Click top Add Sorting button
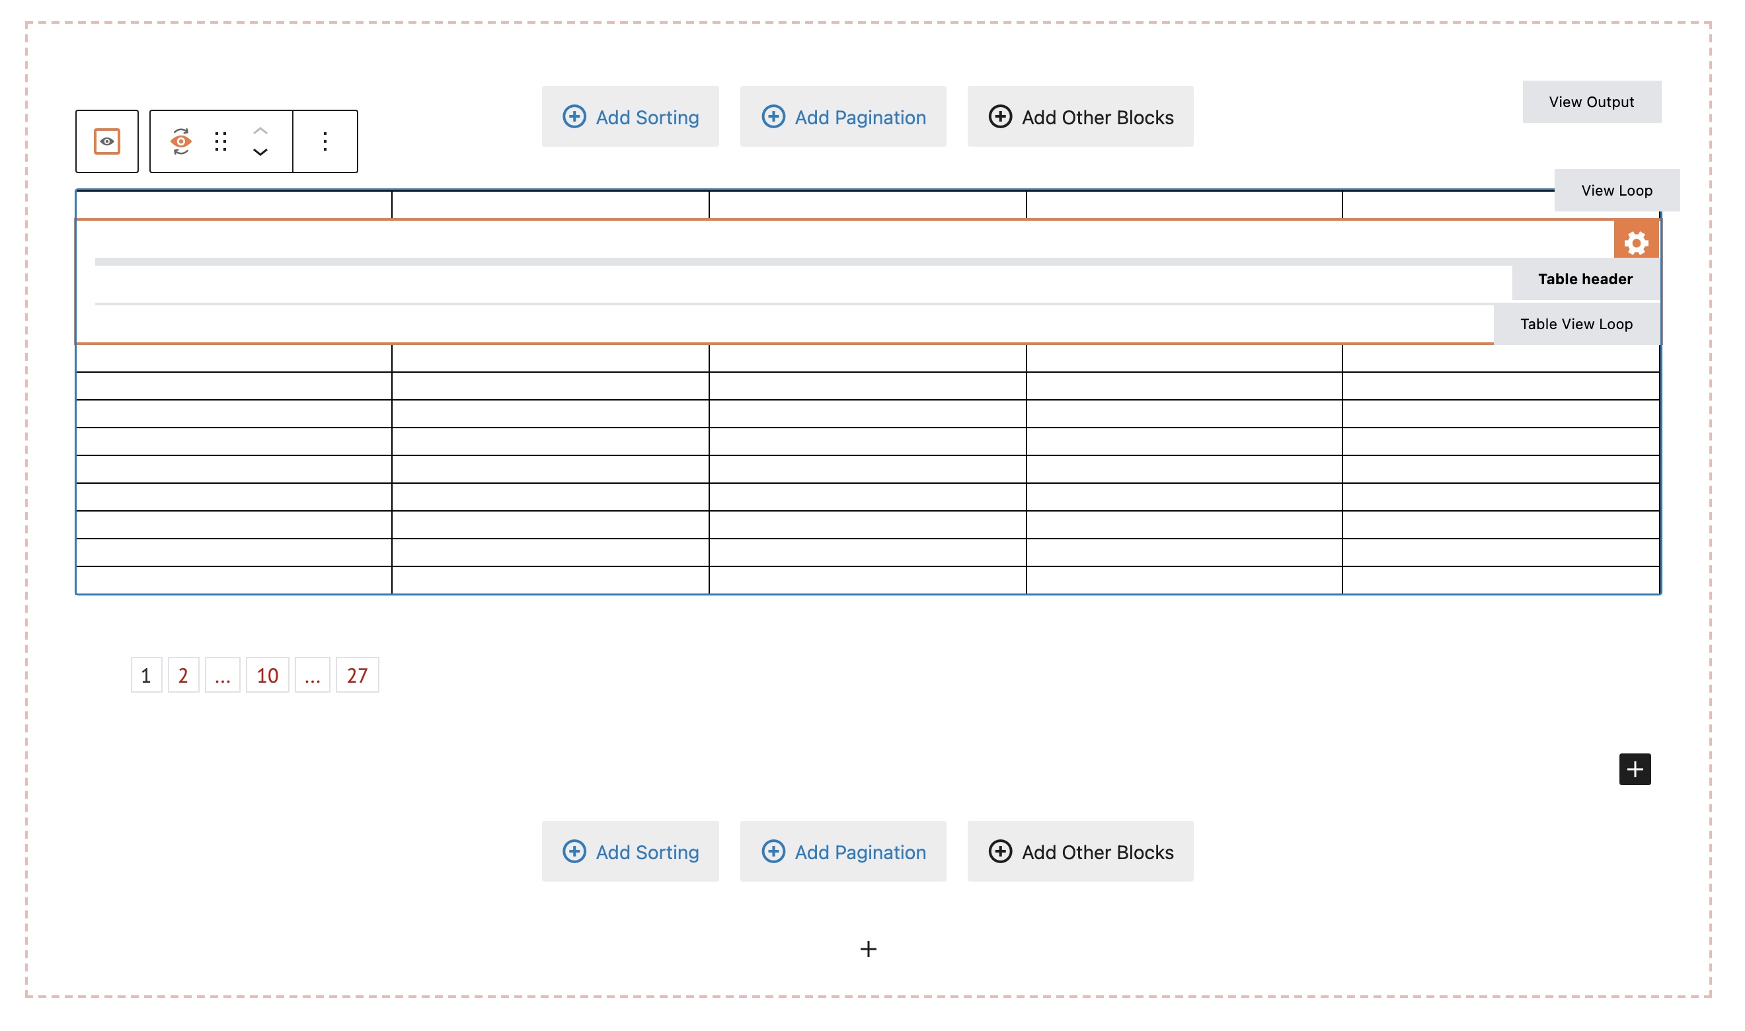Image resolution: width=1745 pixels, height=1031 pixels. pyautogui.click(x=630, y=117)
